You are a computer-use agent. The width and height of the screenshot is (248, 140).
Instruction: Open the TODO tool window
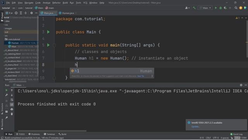point(21,134)
